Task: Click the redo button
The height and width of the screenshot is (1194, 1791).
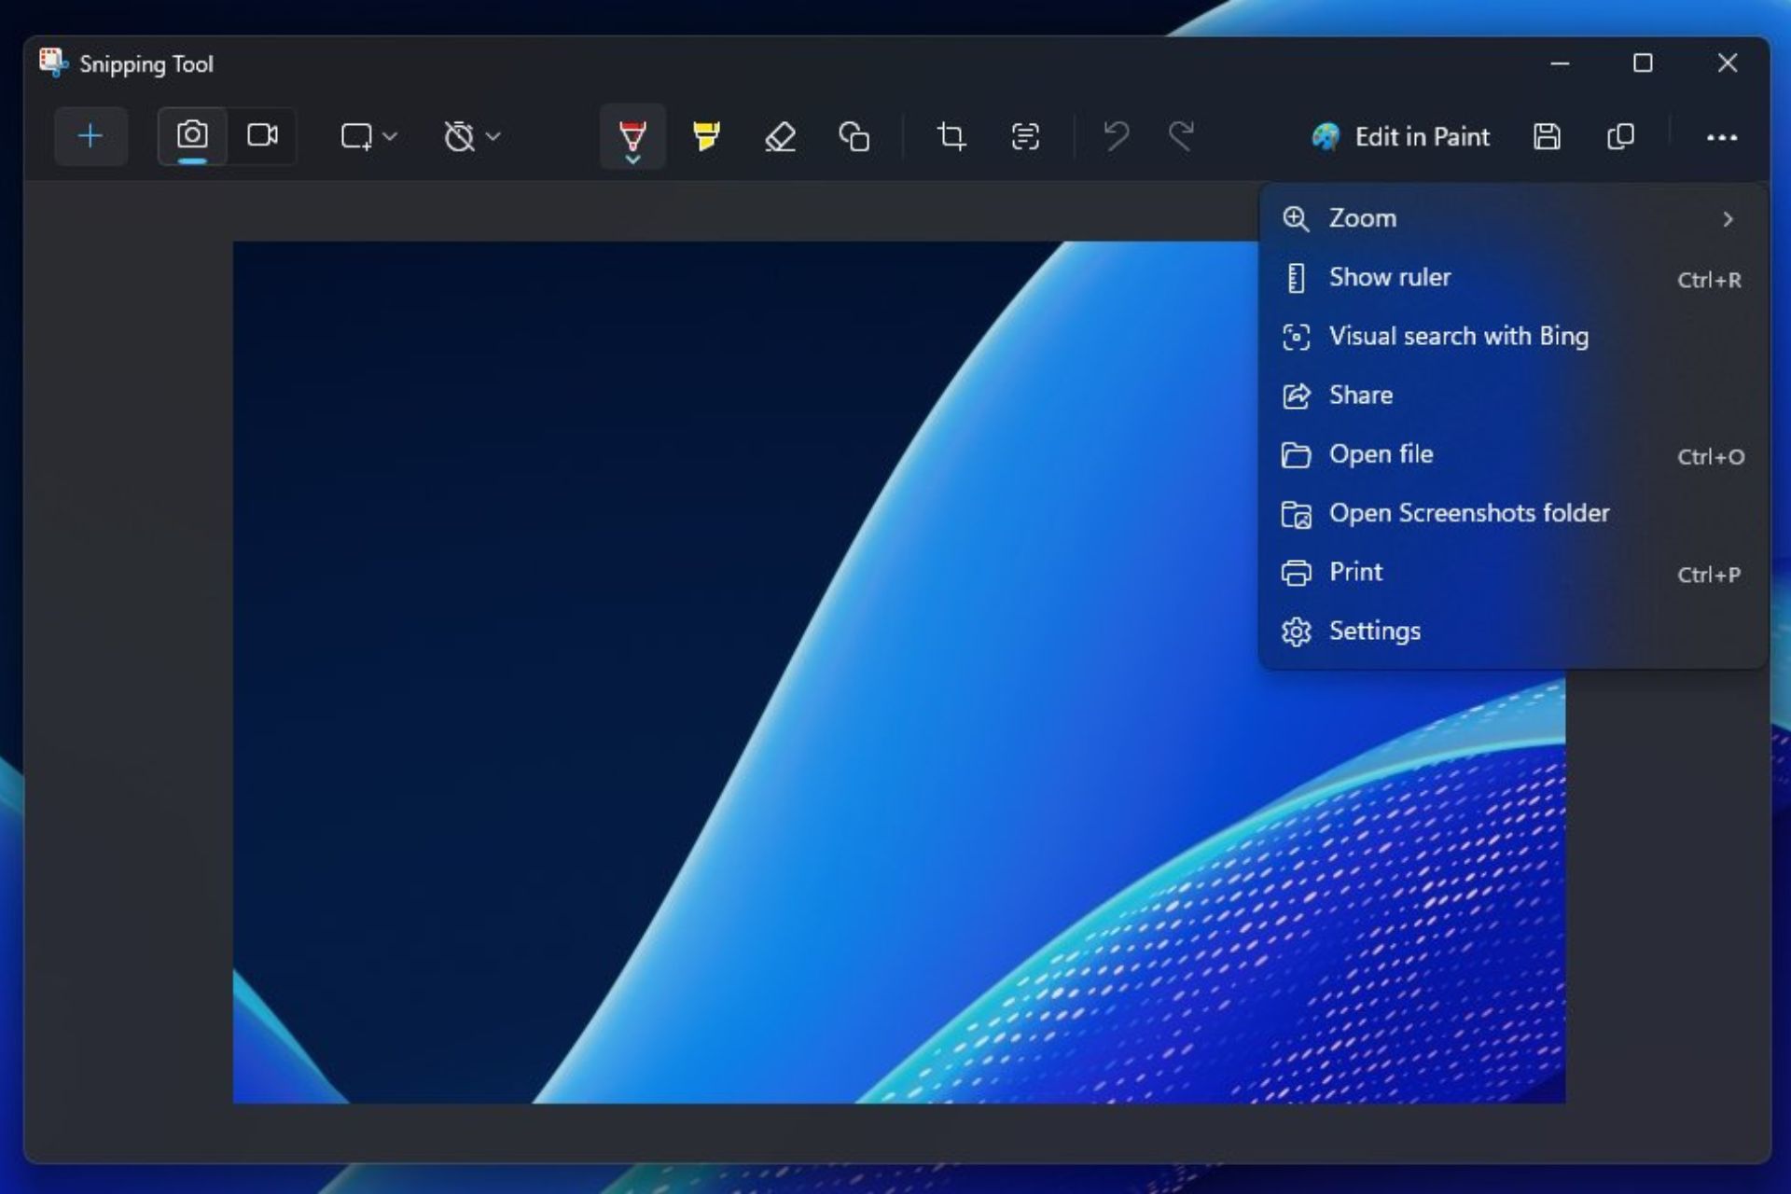Action: (1179, 136)
